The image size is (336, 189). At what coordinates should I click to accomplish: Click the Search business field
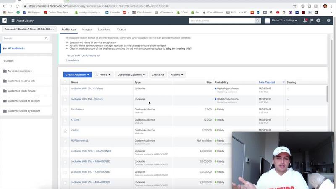(222, 21)
